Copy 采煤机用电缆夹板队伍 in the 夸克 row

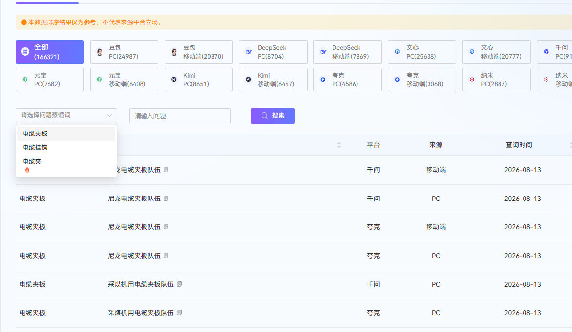[179, 313]
